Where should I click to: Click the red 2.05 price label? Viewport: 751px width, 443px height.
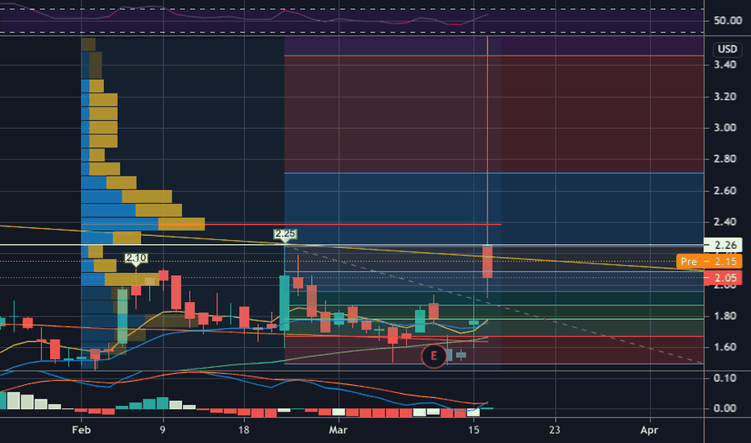724,278
